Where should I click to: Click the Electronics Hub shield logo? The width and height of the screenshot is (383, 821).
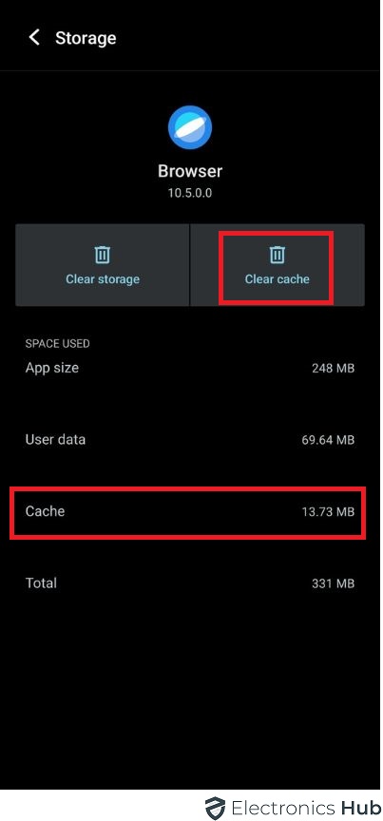tap(215, 808)
